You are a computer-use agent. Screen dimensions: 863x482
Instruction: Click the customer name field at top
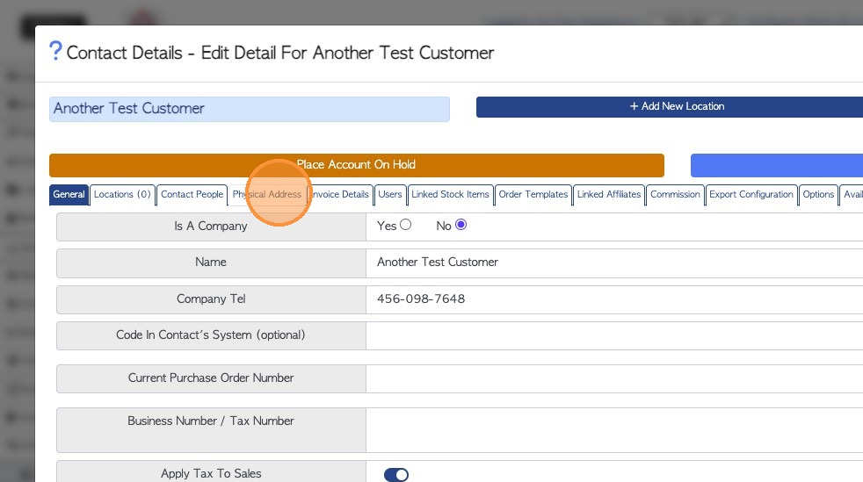249,109
